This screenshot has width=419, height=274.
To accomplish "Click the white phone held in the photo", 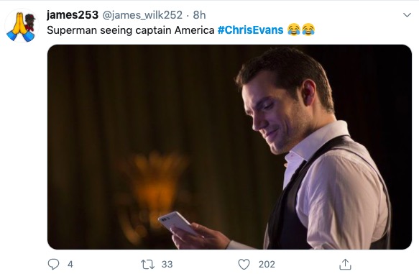I will click(178, 223).
